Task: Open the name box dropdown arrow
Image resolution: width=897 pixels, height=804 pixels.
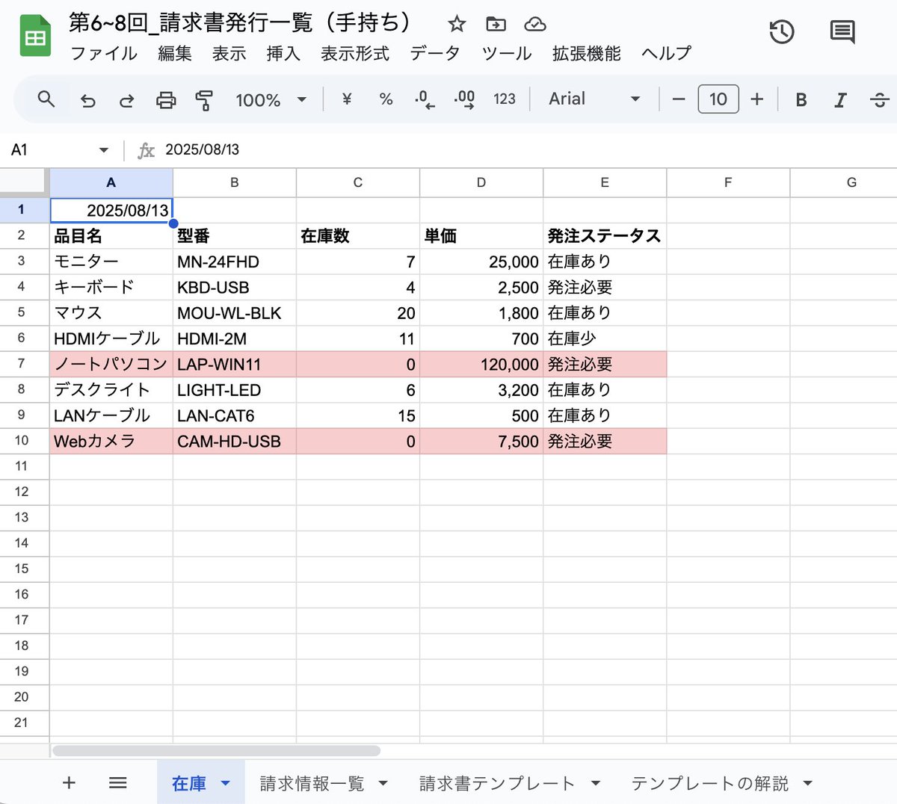Action: 103,150
